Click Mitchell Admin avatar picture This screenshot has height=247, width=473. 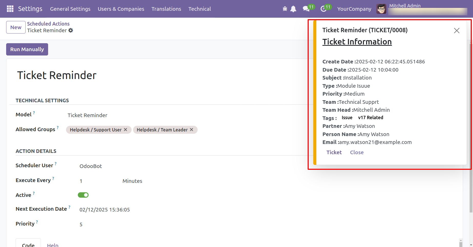tap(381, 9)
